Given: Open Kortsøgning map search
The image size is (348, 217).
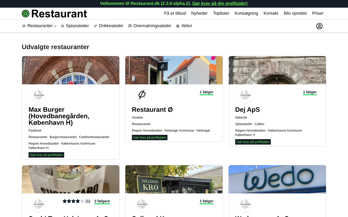Looking at the screenshot, I should [x=246, y=13].
